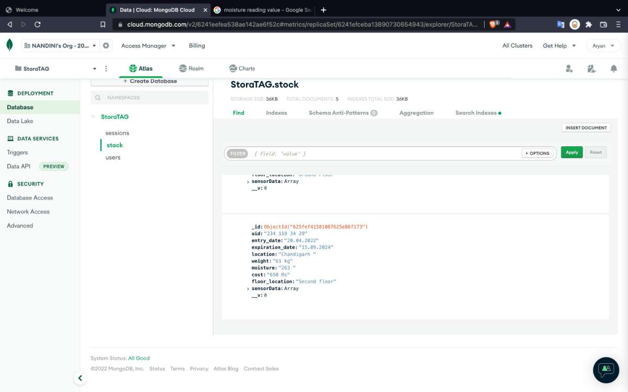Open Data Lake in the sidebar

(x=20, y=121)
